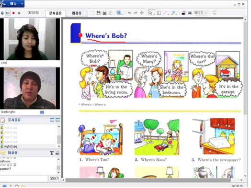Viewport: 251px width, 188px height.
Task: Redo the annotation
Action: 136,13
